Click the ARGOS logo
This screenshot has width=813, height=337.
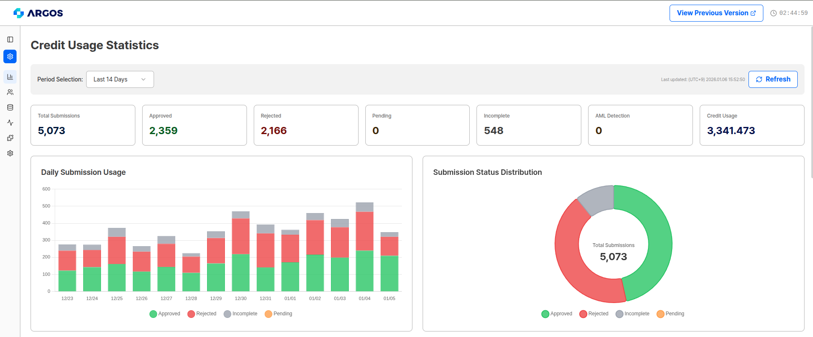click(x=38, y=13)
